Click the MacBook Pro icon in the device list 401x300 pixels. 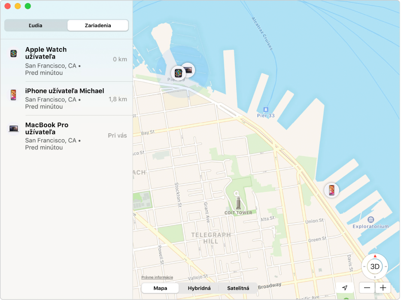[14, 129]
